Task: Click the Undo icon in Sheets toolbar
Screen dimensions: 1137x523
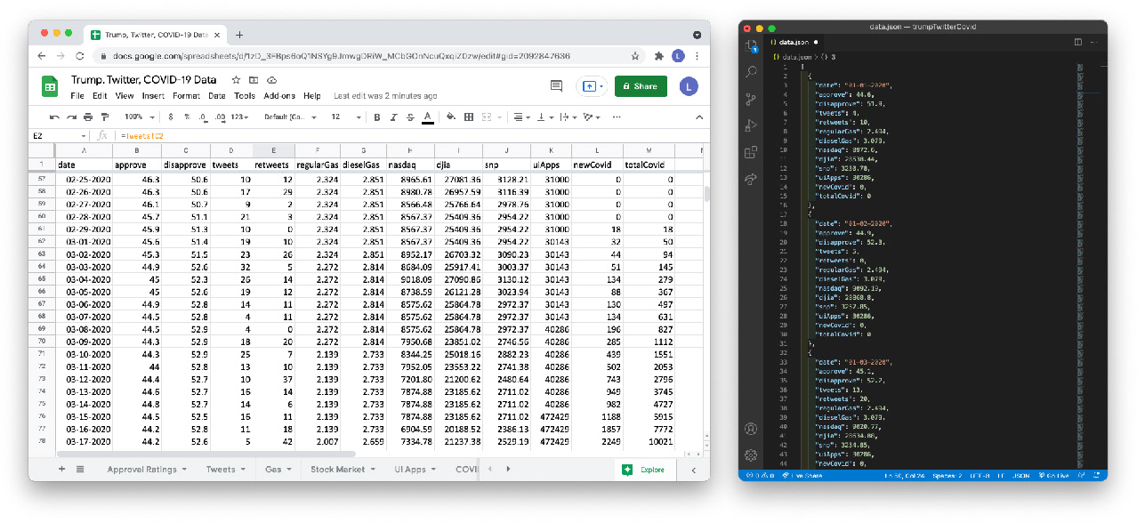Action: [55, 117]
